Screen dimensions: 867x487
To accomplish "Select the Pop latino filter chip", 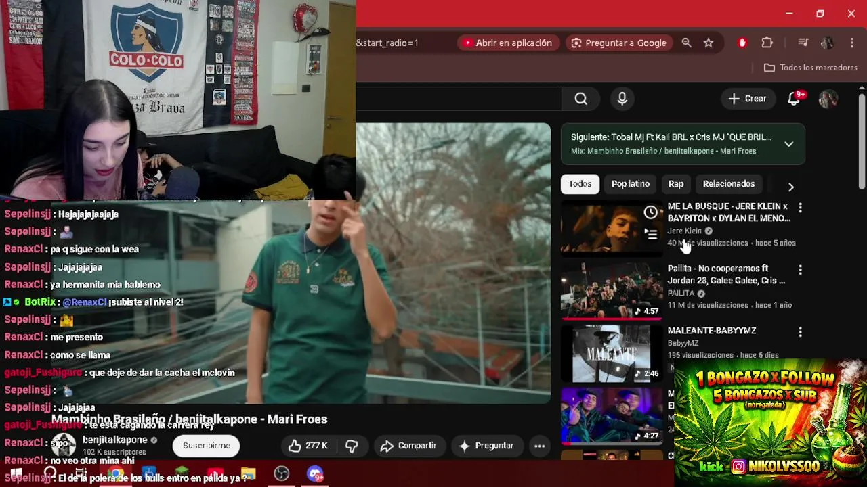I will pos(631,184).
